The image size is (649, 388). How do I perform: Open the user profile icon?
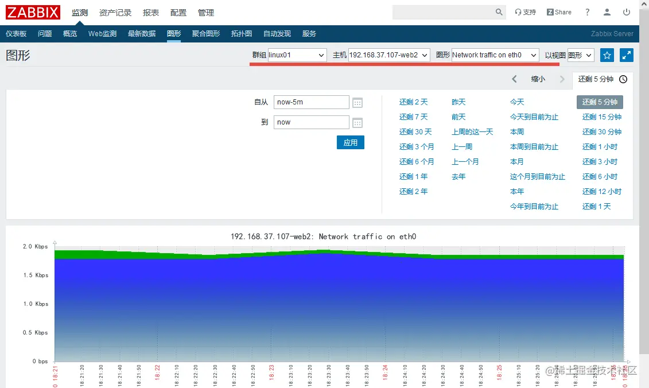click(607, 11)
